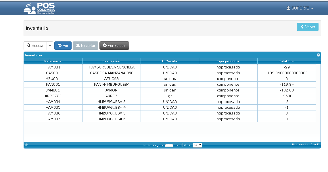Sort by Referencia column header
This screenshot has height=172, width=328.
(53, 61)
